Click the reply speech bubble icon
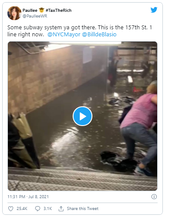This screenshot has height=217, width=169. click(x=38, y=209)
